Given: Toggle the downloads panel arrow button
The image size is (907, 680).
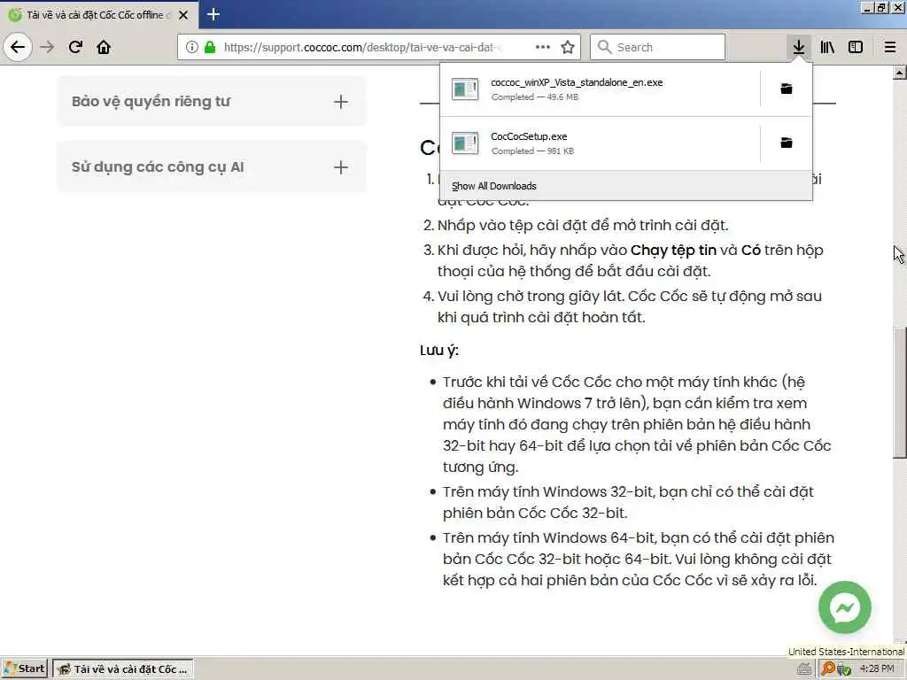Looking at the screenshot, I should tap(799, 47).
